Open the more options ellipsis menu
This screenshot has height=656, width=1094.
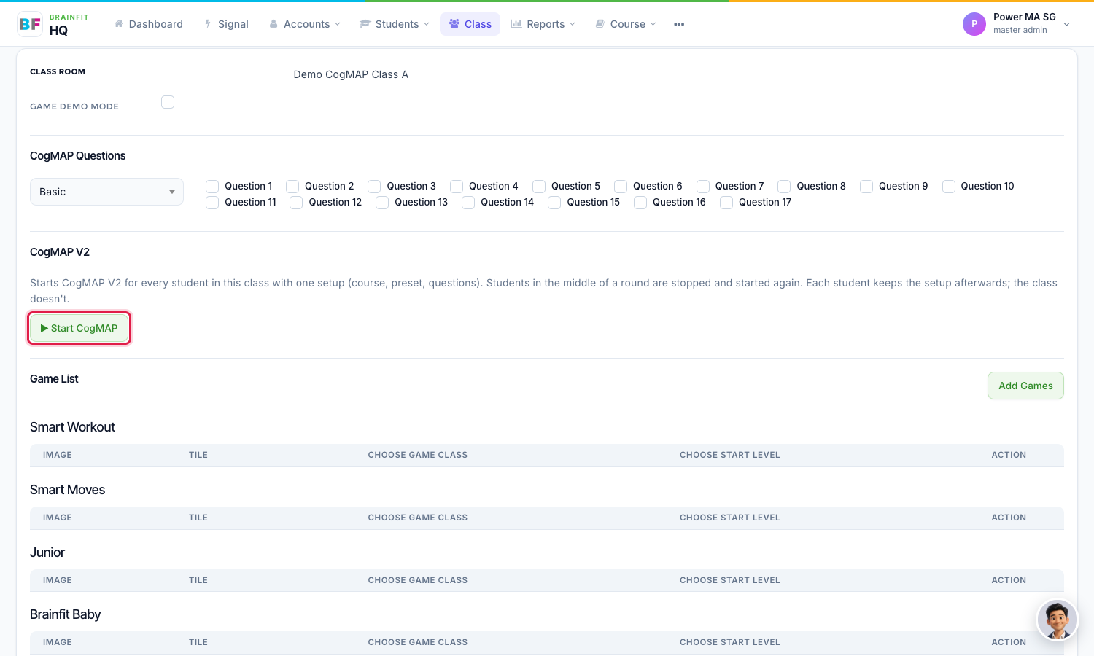[x=679, y=24]
